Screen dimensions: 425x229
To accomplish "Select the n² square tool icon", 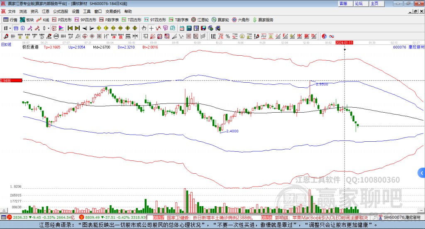I will (71, 36).
